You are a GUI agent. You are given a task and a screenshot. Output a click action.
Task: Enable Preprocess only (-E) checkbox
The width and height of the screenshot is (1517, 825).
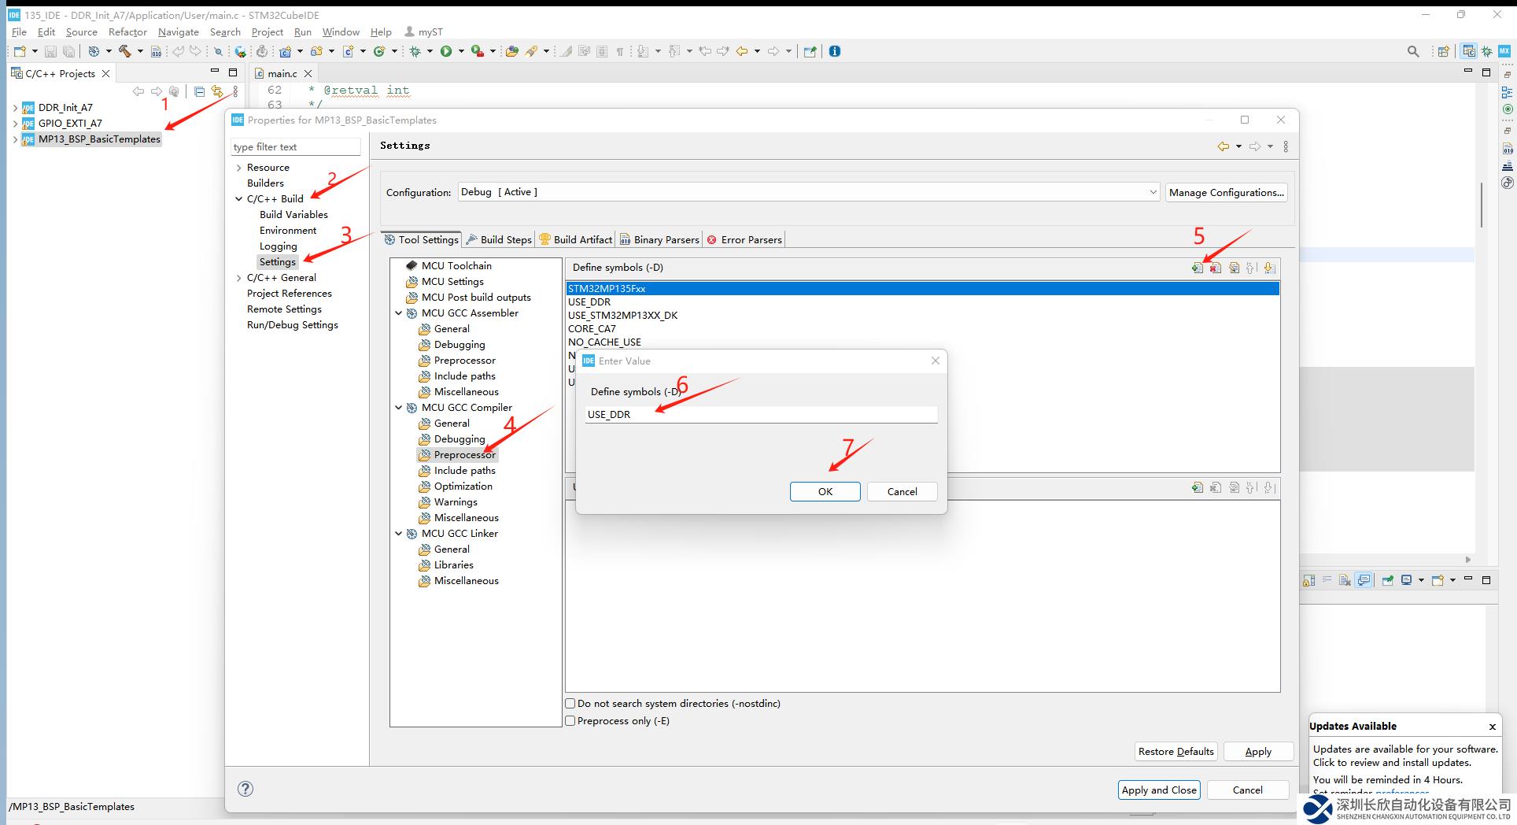click(570, 721)
